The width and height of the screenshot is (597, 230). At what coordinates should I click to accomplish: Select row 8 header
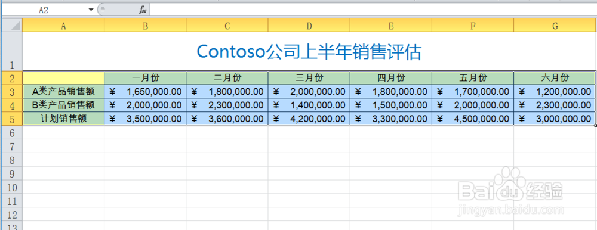pos(12,160)
